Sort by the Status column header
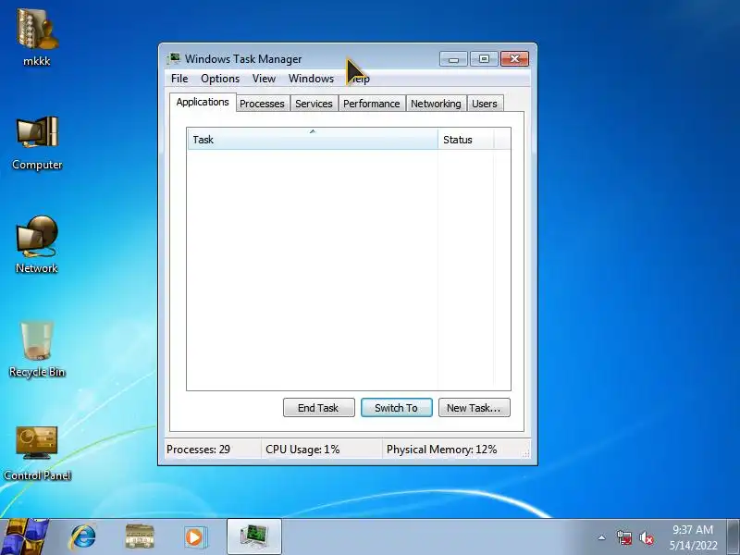The width and height of the screenshot is (740, 555). click(466, 140)
